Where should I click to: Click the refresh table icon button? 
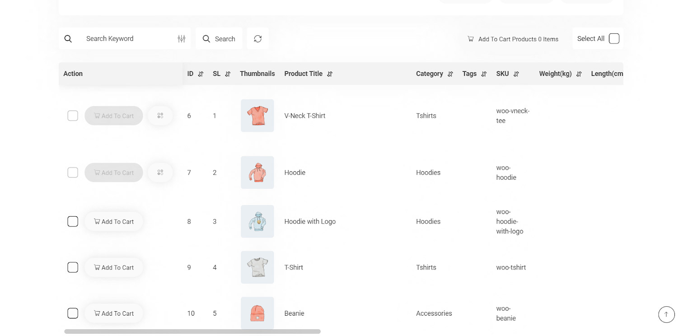coord(258,39)
